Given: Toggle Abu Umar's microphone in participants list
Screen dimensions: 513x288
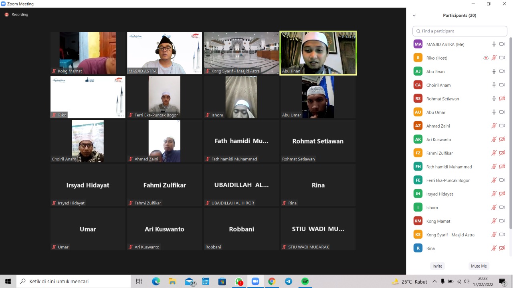Looking at the screenshot, I should pyautogui.click(x=494, y=112).
